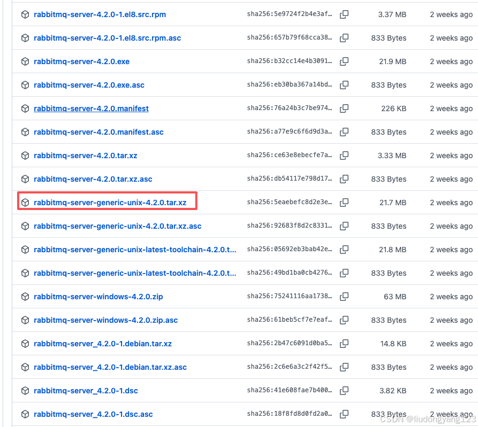Viewport: 478px width, 427px height.
Task: Open rabbitmq-server-generic-unix-4.2.0.tar.xz.asc link
Action: point(118,226)
